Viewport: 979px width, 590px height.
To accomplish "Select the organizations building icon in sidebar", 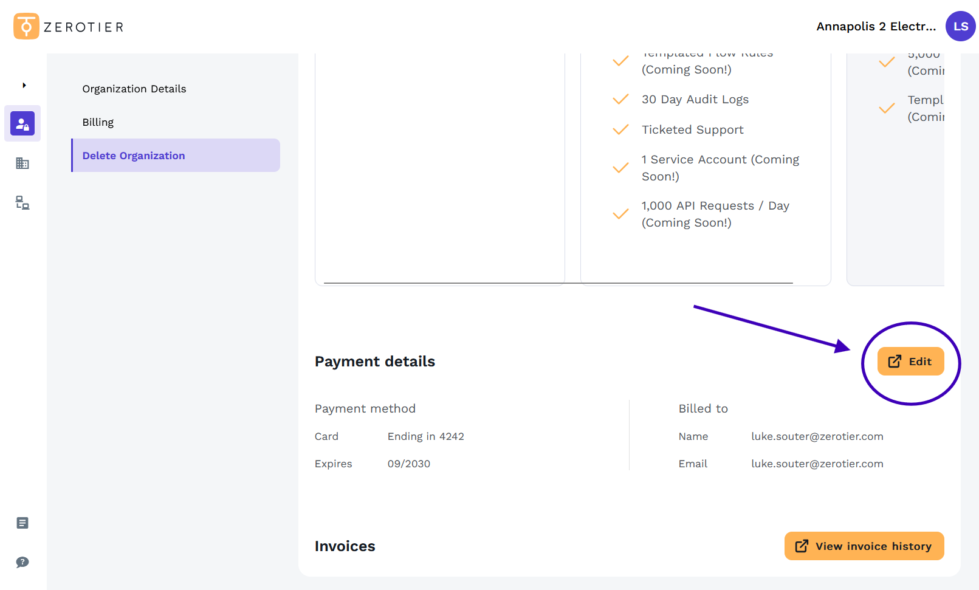I will click(x=22, y=163).
